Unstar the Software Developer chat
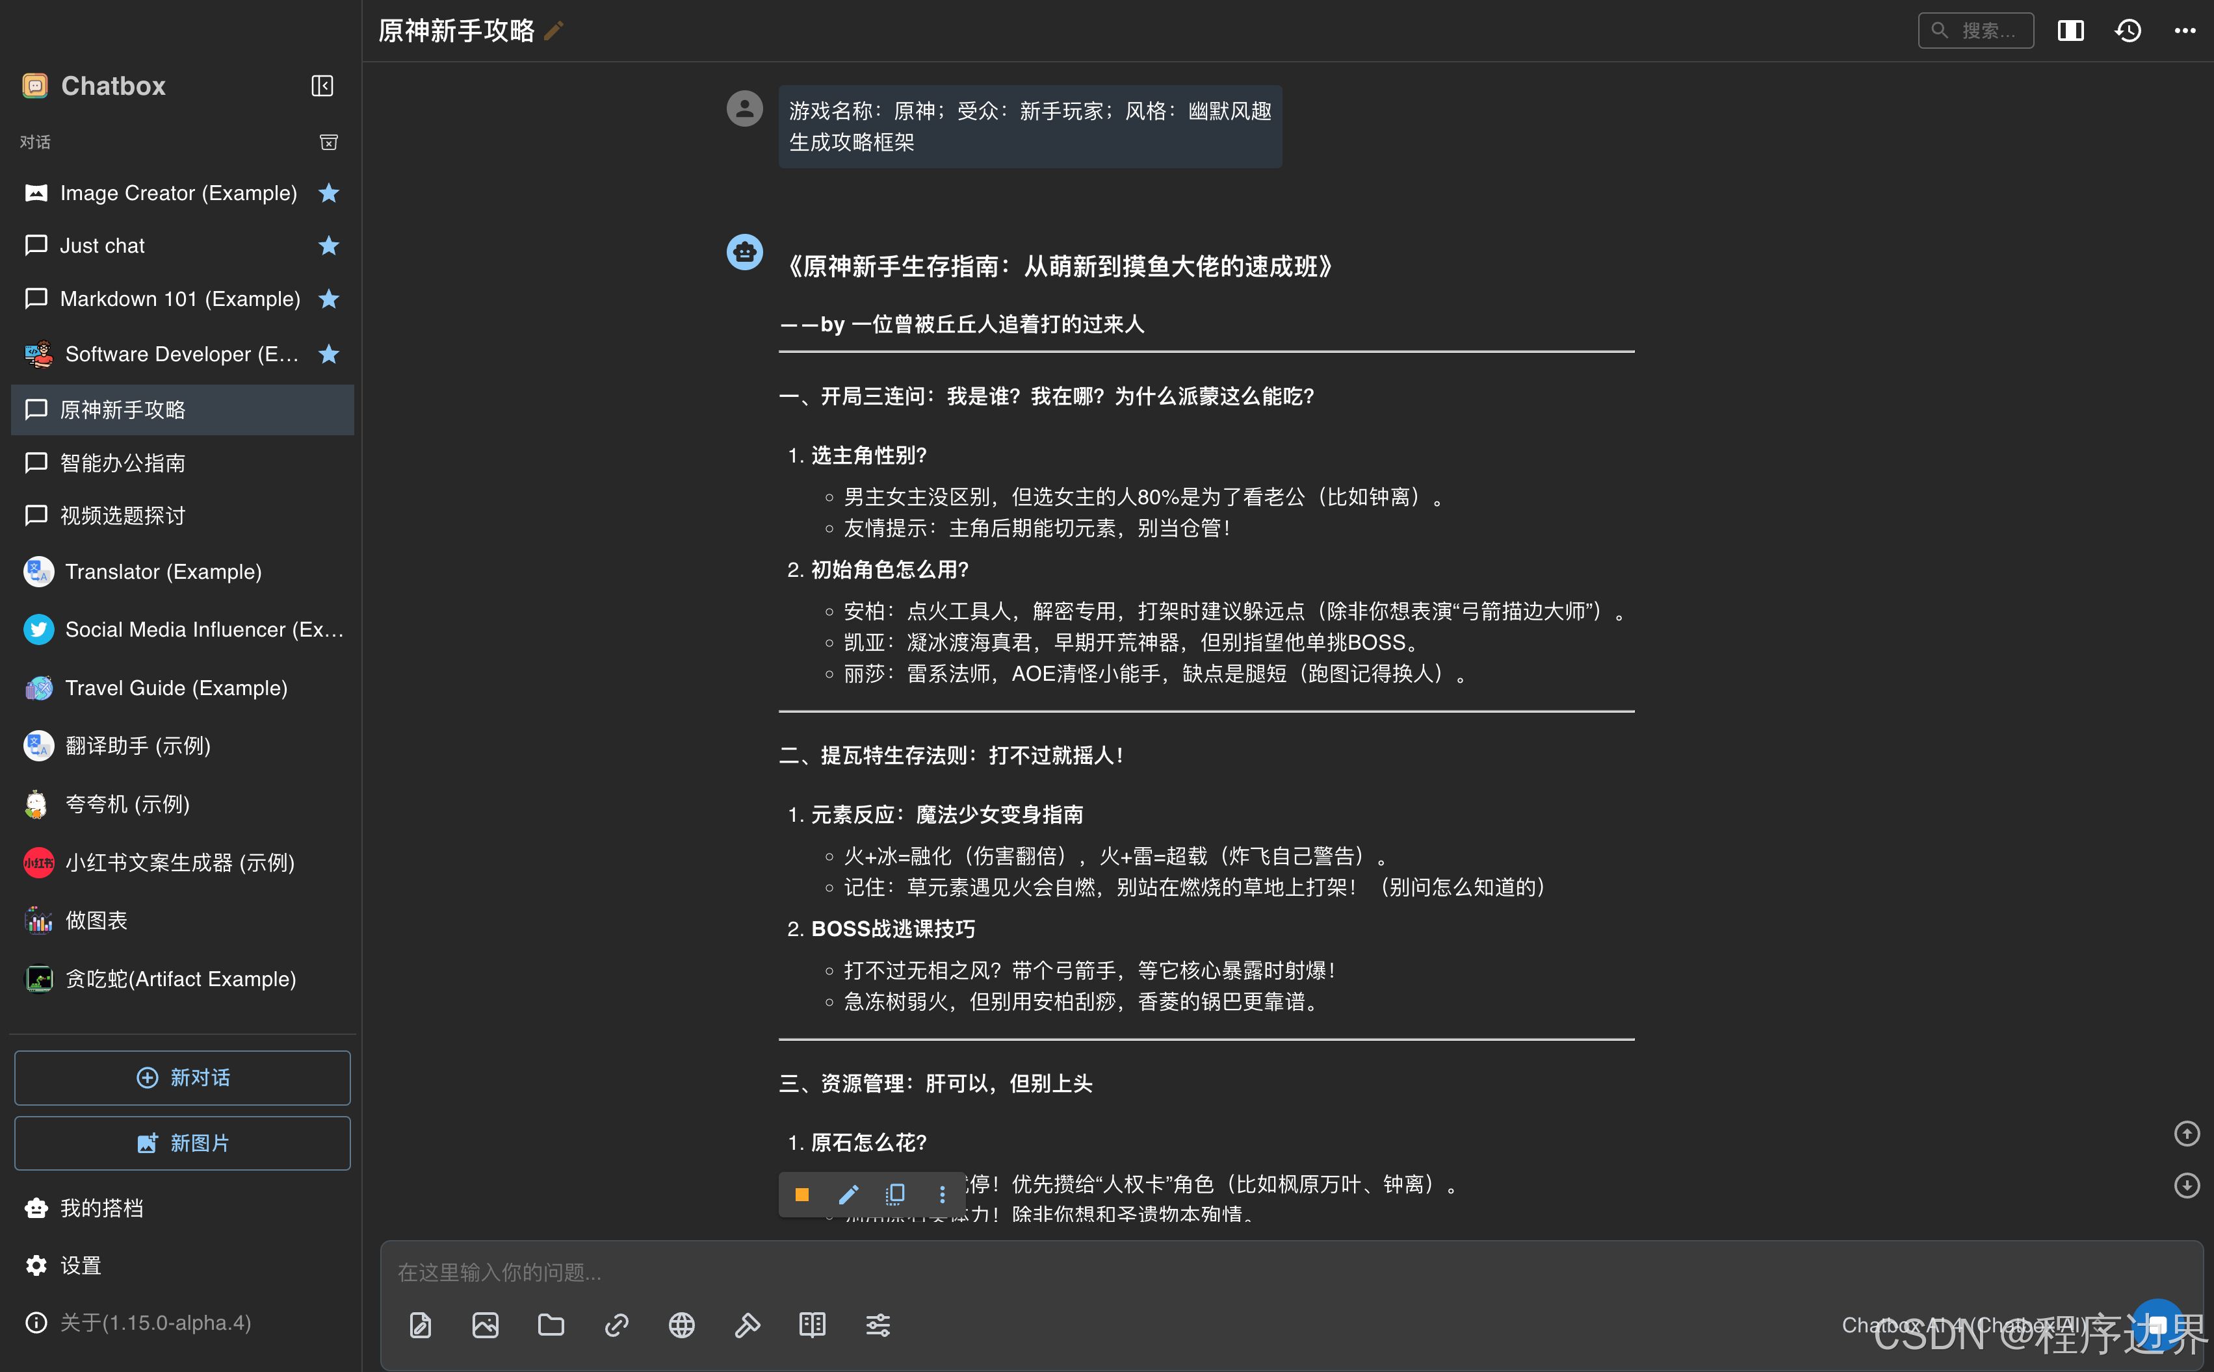This screenshot has width=2214, height=1372. [329, 355]
